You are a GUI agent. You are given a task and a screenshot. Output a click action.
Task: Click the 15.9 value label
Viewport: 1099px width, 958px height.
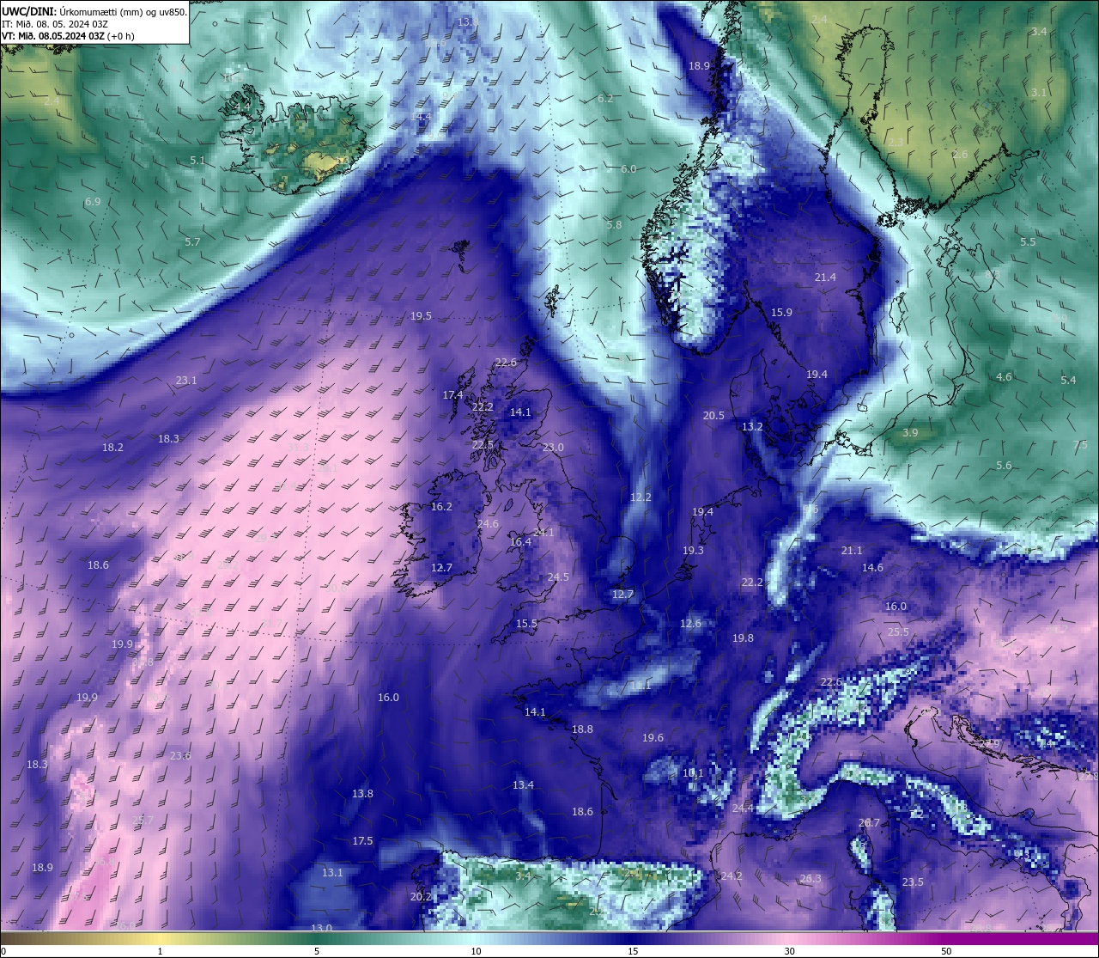pos(781,313)
